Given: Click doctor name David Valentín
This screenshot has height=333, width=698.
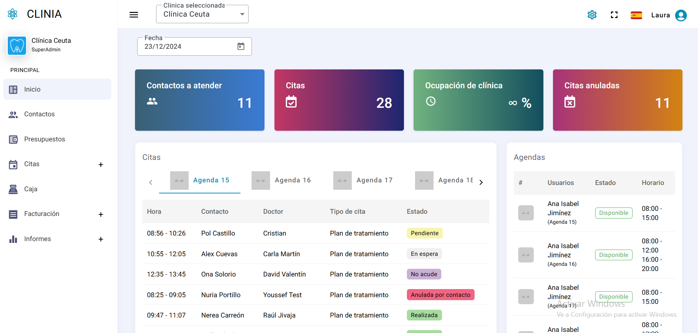Looking at the screenshot, I should point(284,274).
